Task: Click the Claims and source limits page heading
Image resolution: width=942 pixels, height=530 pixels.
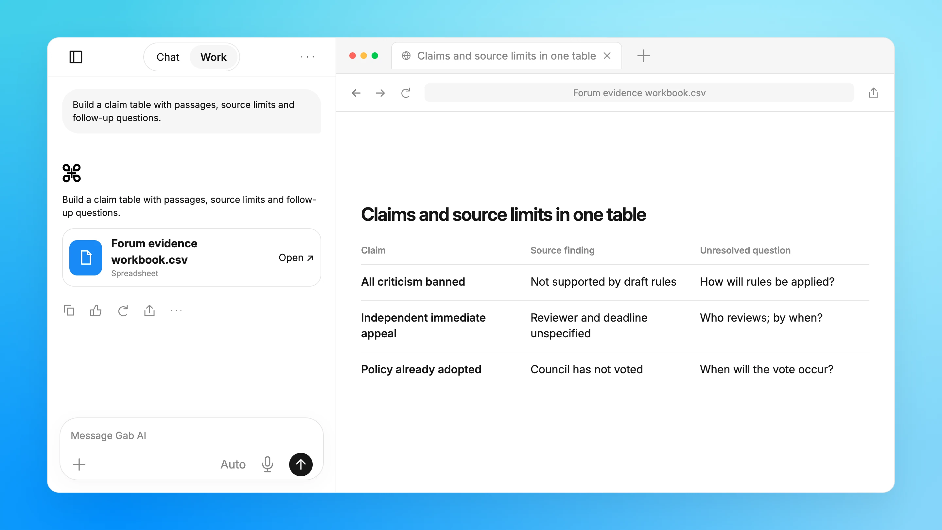Action: tap(504, 214)
